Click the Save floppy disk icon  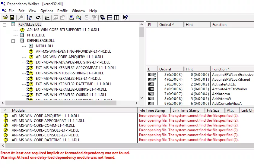click(x=12, y=17)
